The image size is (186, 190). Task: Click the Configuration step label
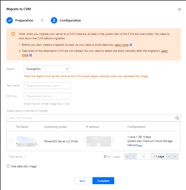[x=70, y=20]
